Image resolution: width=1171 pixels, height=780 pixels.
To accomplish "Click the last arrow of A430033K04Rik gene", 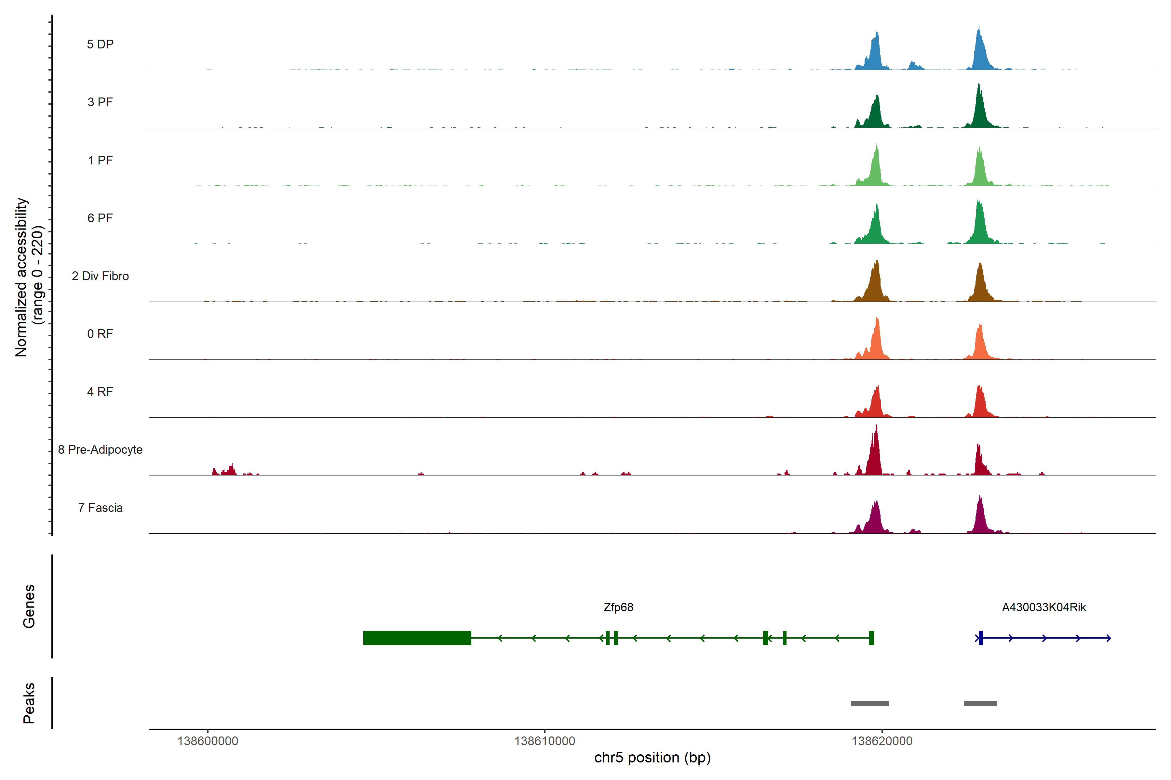I will tap(1108, 638).
